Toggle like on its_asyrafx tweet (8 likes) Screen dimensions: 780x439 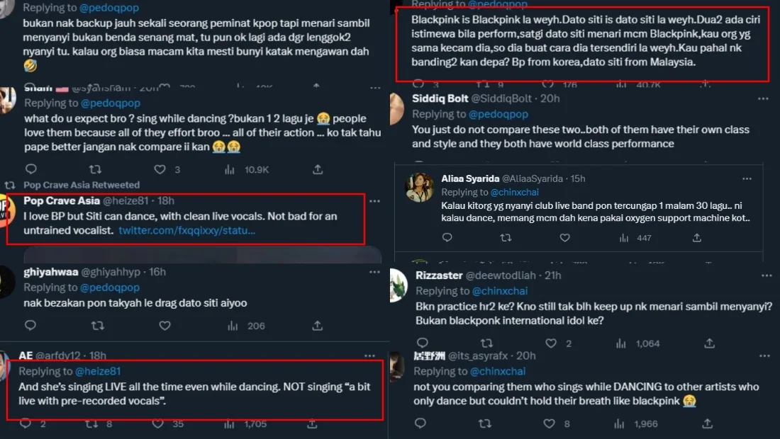[x=549, y=423]
